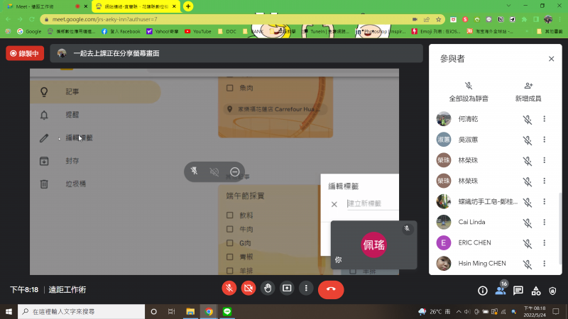Mute Cai Linda's microphone
Screen dimensions: 568x319
click(528, 223)
